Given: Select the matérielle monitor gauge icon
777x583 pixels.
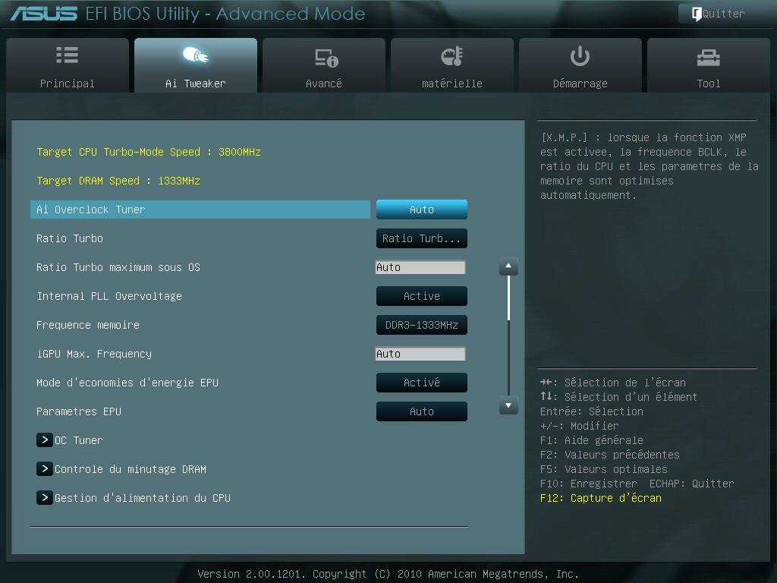Looking at the screenshot, I should [451, 56].
